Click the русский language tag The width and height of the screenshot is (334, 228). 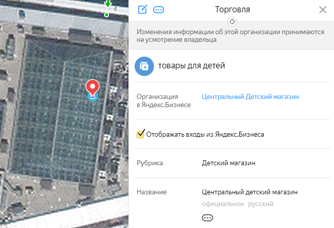pyautogui.click(x=261, y=204)
